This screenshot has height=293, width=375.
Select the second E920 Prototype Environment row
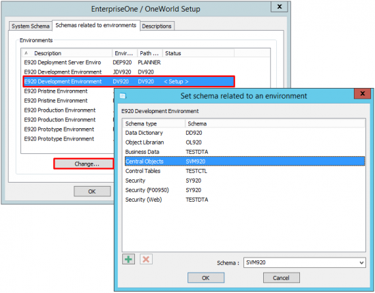68,139
